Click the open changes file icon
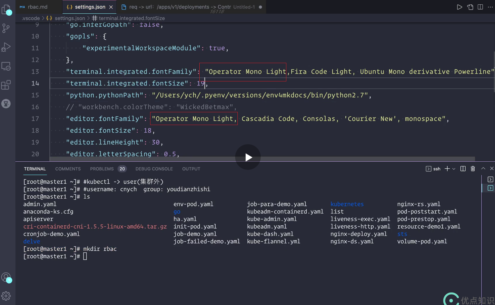The height and width of the screenshot is (305, 495). pyautogui.click(x=470, y=7)
